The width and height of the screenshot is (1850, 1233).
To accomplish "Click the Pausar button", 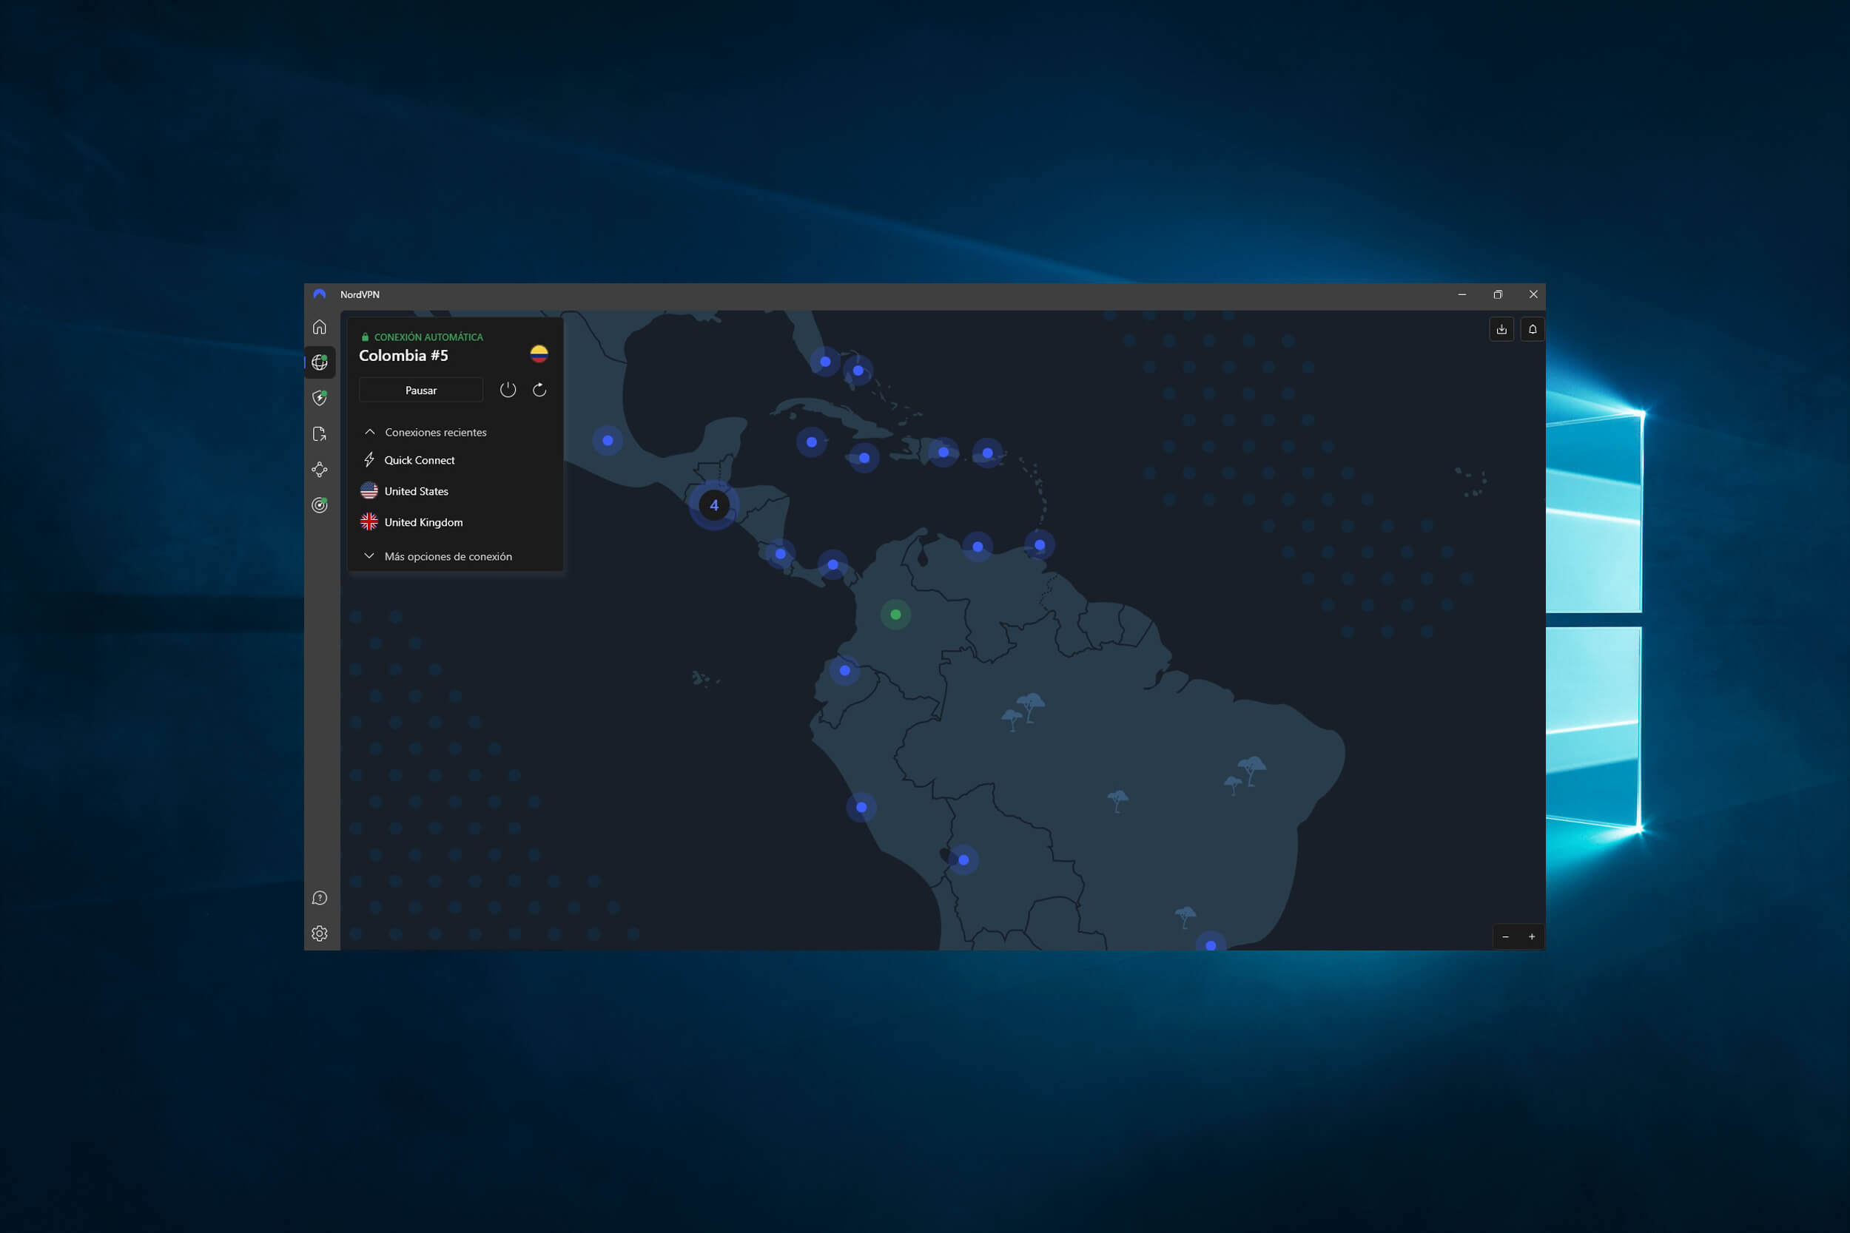I will [421, 390].
